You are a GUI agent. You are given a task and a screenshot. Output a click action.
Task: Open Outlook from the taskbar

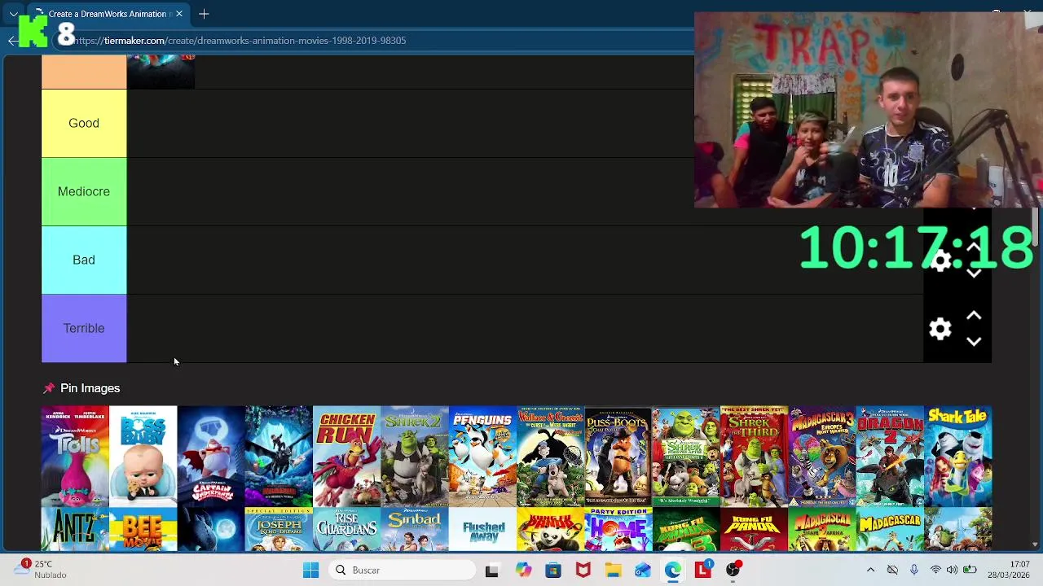(x=643, y=571)
